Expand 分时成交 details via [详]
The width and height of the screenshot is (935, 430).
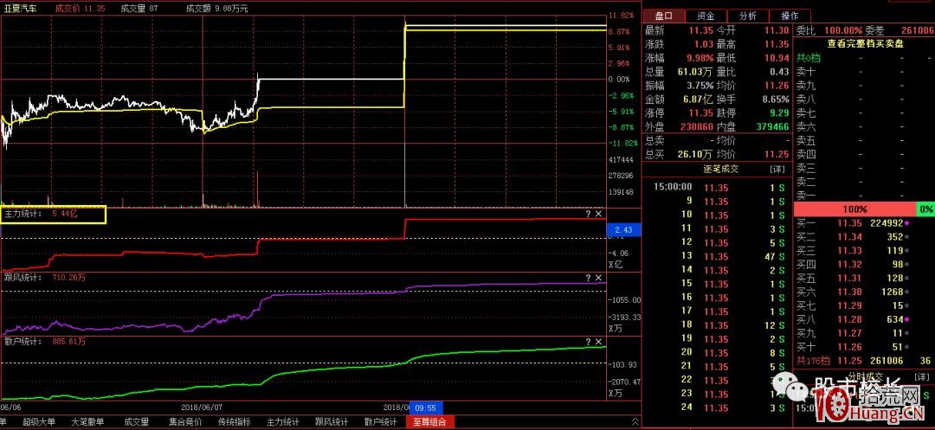click(924, 376)
